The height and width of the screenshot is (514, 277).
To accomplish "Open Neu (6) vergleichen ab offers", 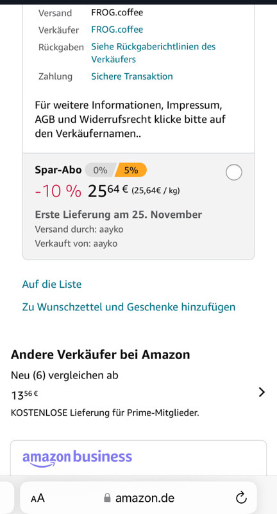I will click(64, 375).
